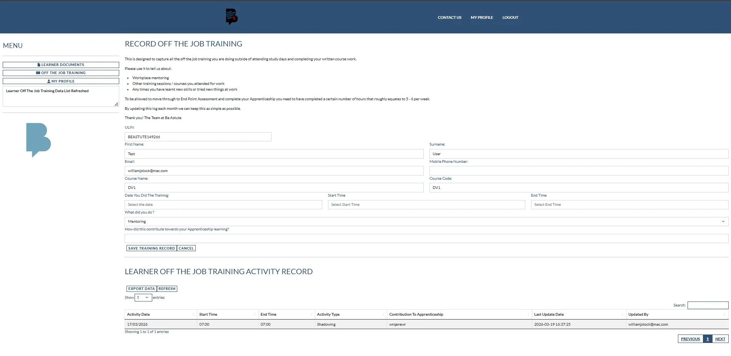
Task: Click the apprenticeship contribution field
Action: 426,238
